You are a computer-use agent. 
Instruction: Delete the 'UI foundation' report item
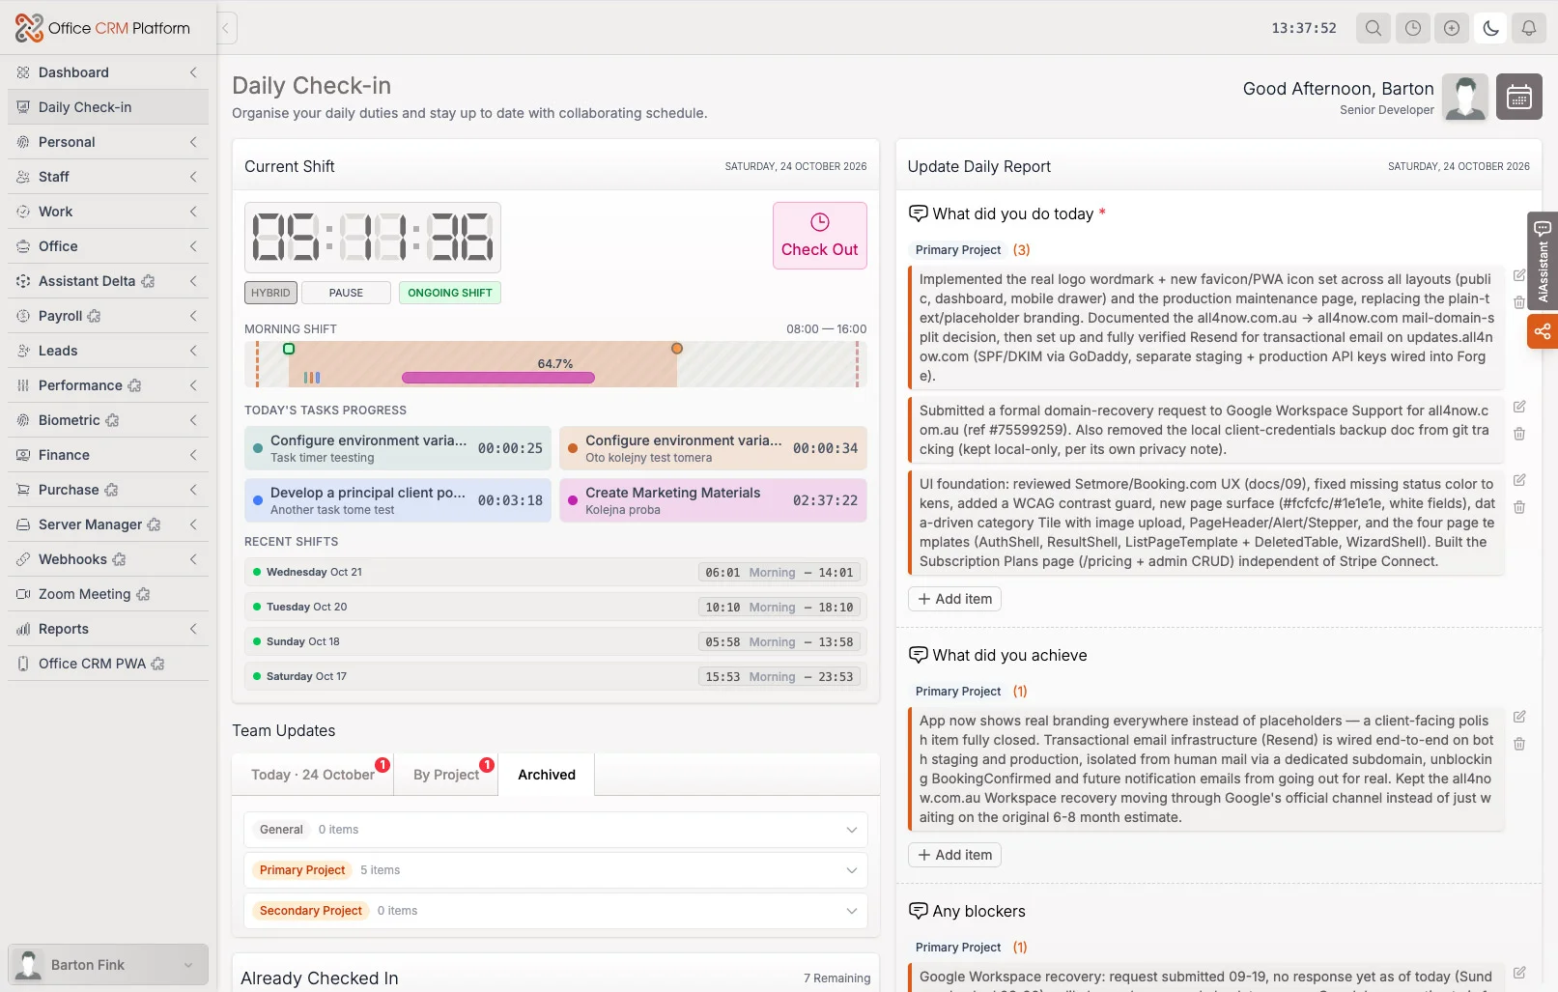coord(1519,507)
